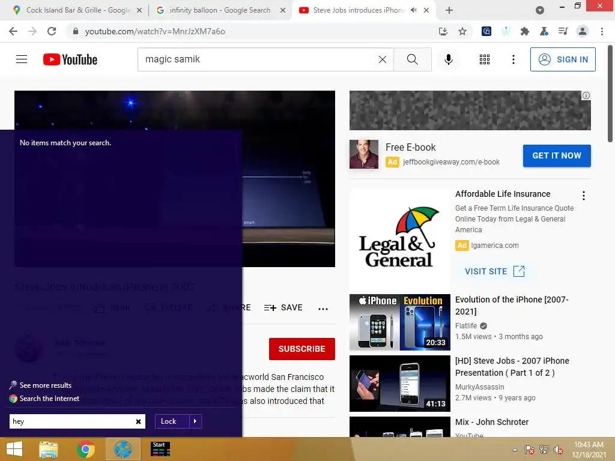Click Search the Internet in Start menu
The image size is (615, 461).
point(44,399)
